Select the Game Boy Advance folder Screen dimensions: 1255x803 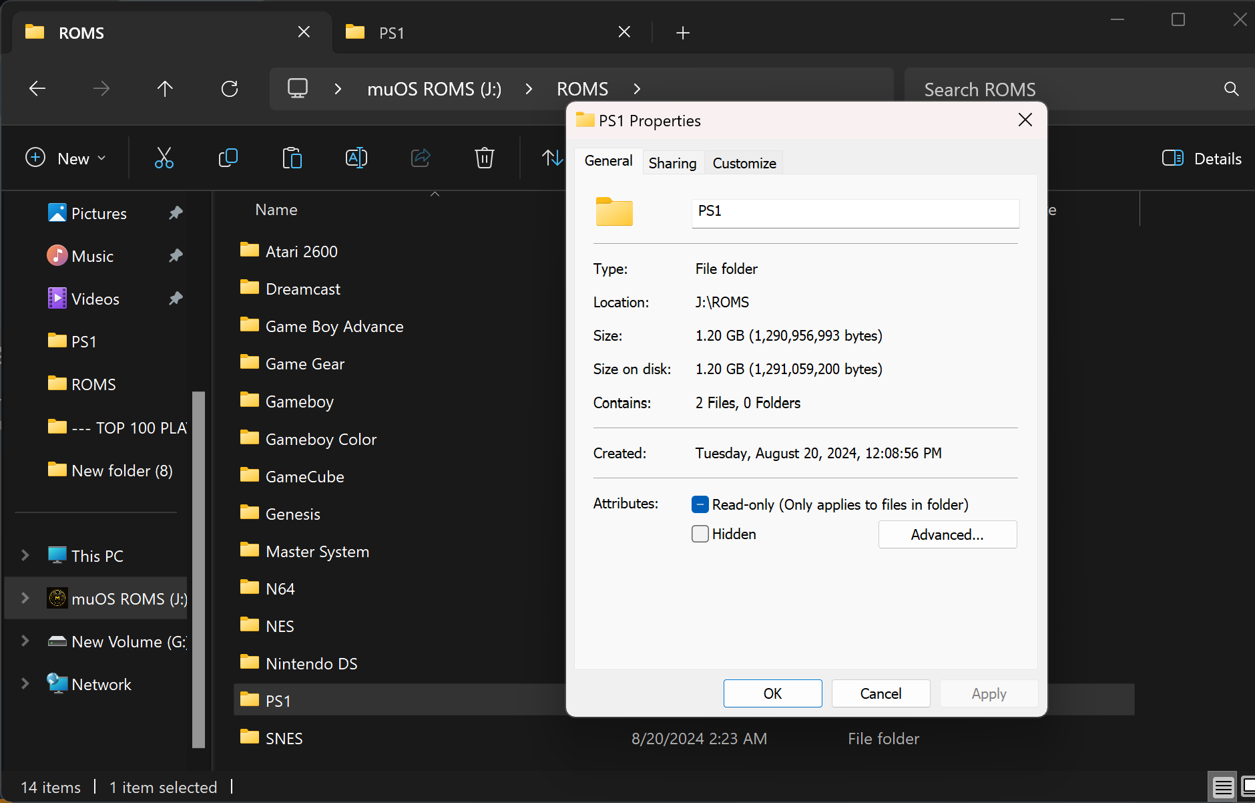(322, 326)
